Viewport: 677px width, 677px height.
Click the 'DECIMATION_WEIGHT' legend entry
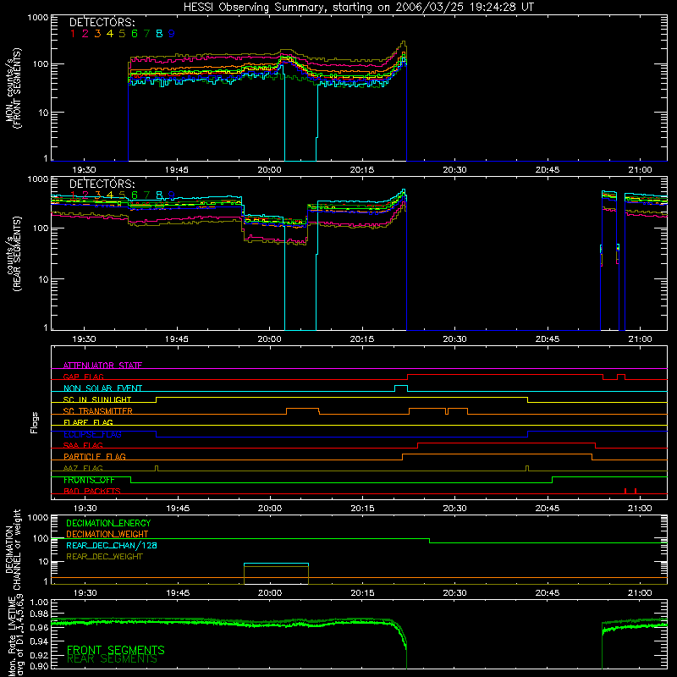pyautogui.click(x=107, y=534)
